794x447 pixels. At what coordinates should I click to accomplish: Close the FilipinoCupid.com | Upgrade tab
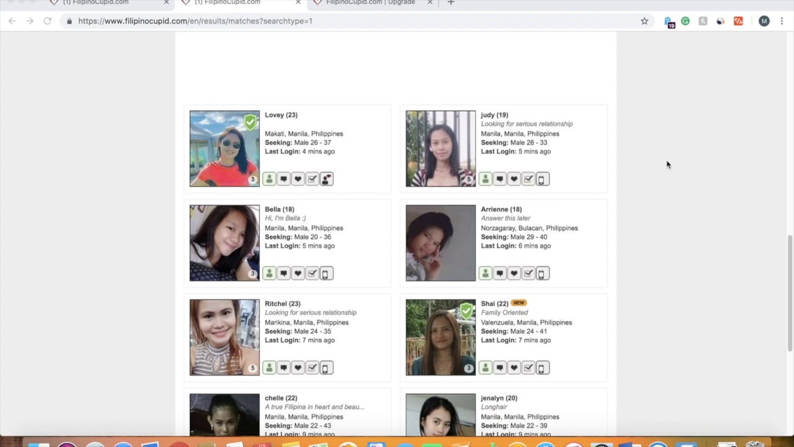click(430, 3)
